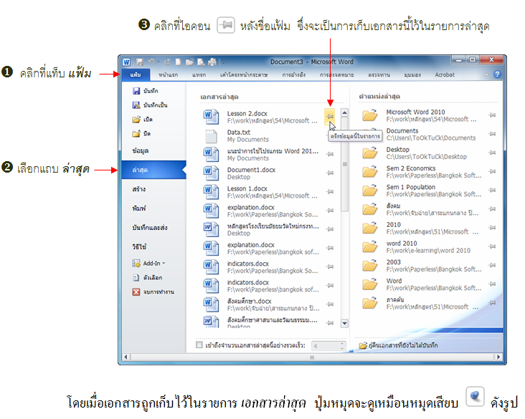The width and height of the screenshot is (525, 419).
Task: Click the Save icon in quick access toolbar
Action: pos(140,62)
